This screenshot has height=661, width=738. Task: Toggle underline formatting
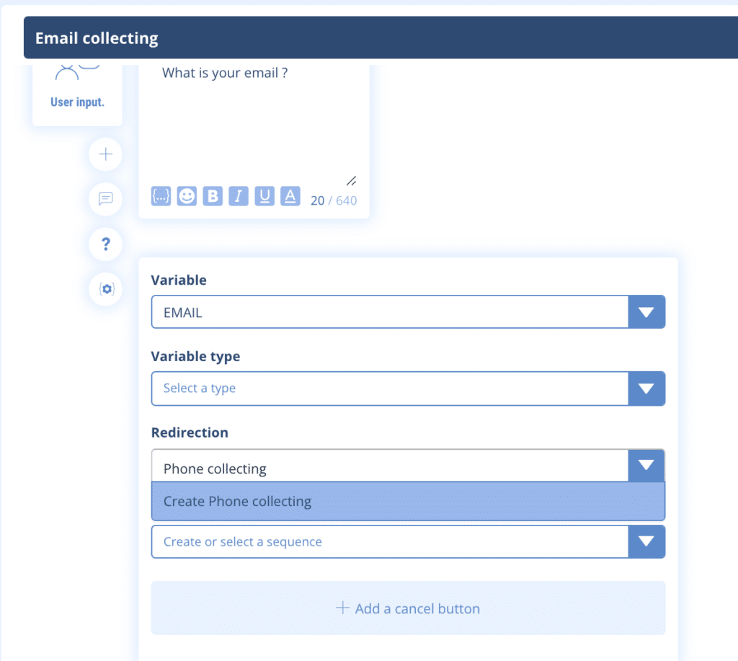coord(264,196)
